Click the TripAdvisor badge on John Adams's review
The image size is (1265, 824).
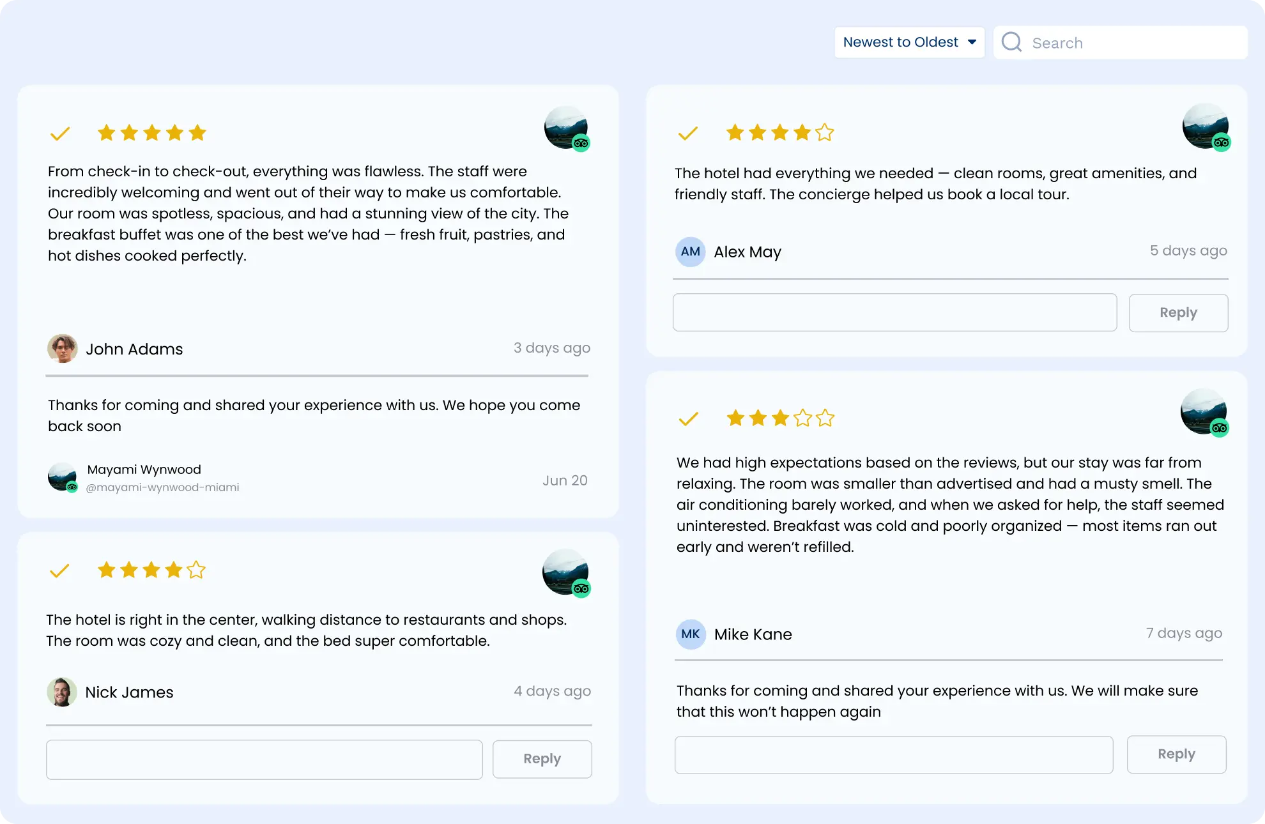point(581,144)
